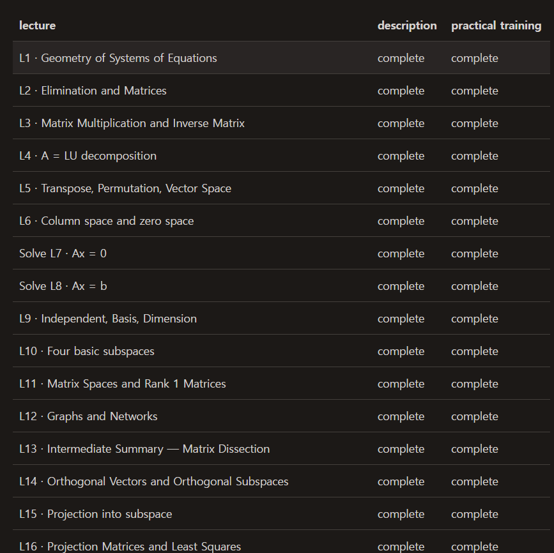Select 'L6 · Column space and zero space'

(x=106, y=221)
